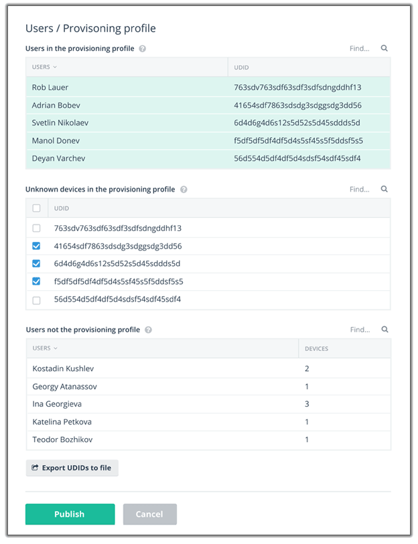Click the Find field above the users table

pyautogui.click(x=360, y=48)
